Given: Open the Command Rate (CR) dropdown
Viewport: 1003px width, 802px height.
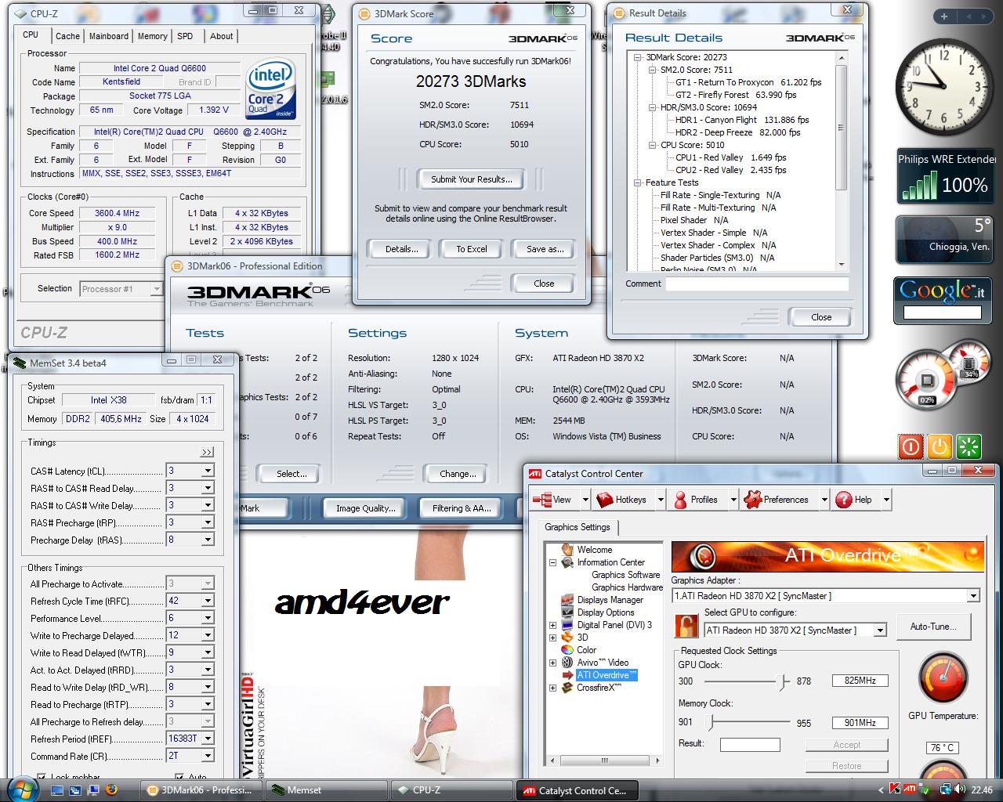Looking at the screenshot, I should 208,756.
